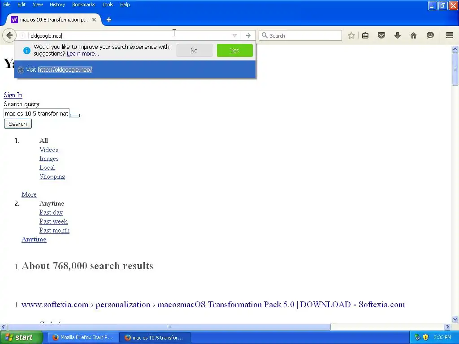459x344 pixels.
Task: Click the page Search button
Action: tap(17, 124)
